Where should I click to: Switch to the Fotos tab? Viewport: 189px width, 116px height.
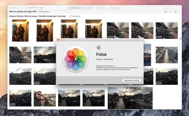(x=74, y=8)
